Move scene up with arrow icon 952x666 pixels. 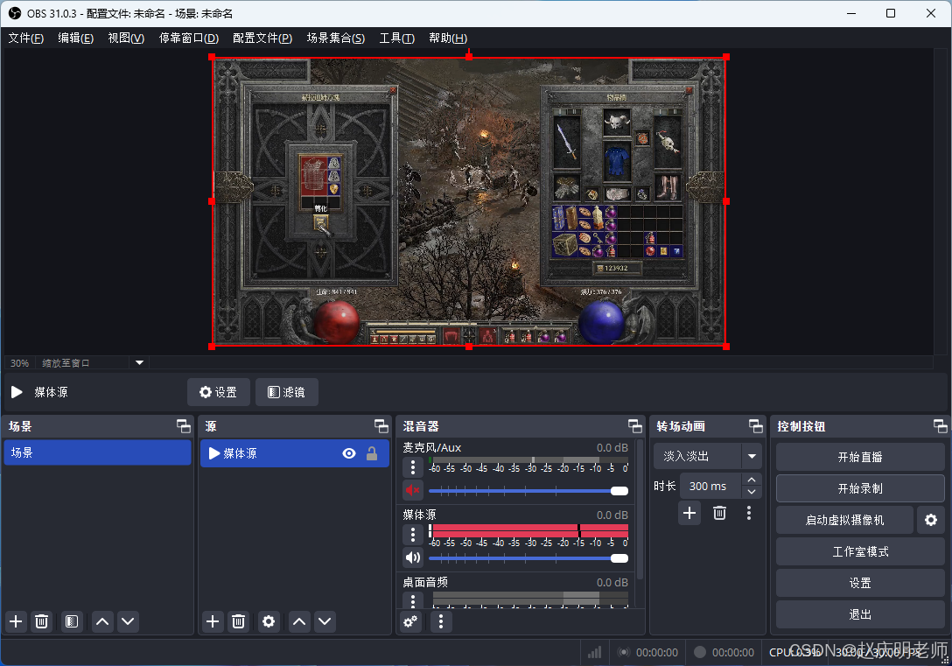tap(102, 621)
